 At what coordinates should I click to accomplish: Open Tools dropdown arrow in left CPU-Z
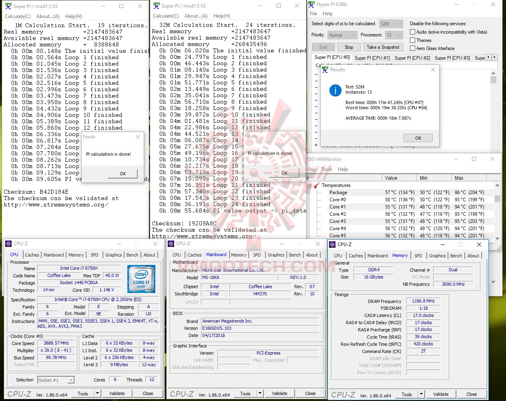coord(97,393)
